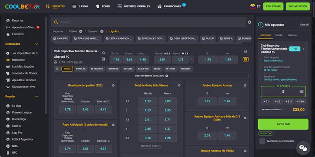Click the Coolbet logo
Viewport: 315px width, 157px height.
coord(23,6)
